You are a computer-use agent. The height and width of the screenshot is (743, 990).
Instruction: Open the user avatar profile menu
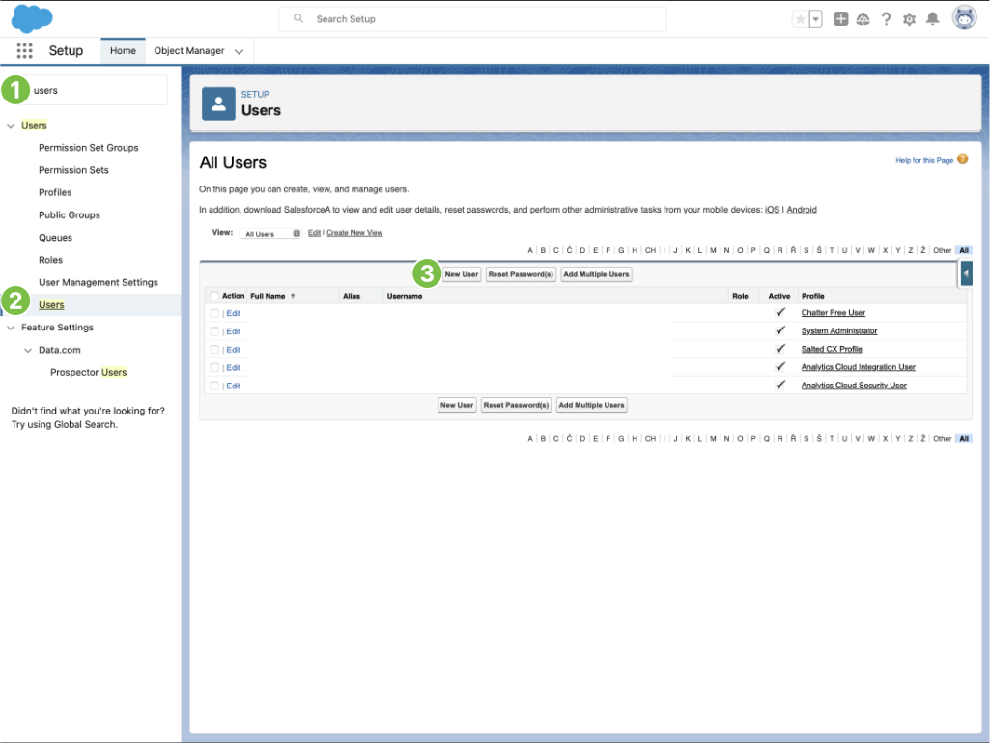coord(964,18)
